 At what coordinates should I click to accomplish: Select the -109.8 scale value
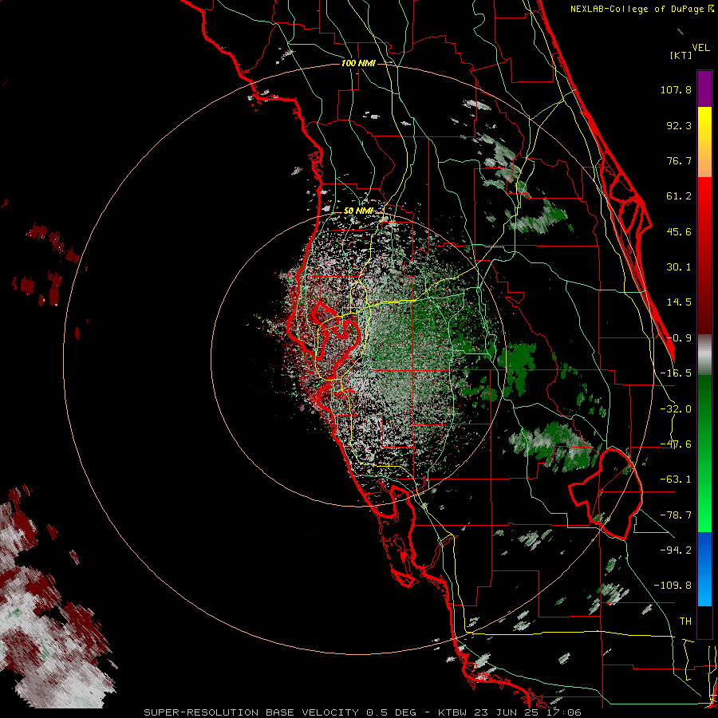pyautogui.click(x=673, y=586)
